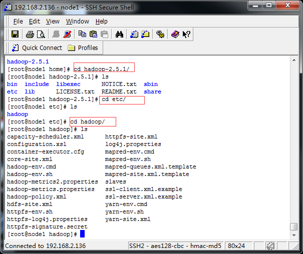Open the Edit menu
The height and width of the screenshot is (254, 303).
[35, 21]
